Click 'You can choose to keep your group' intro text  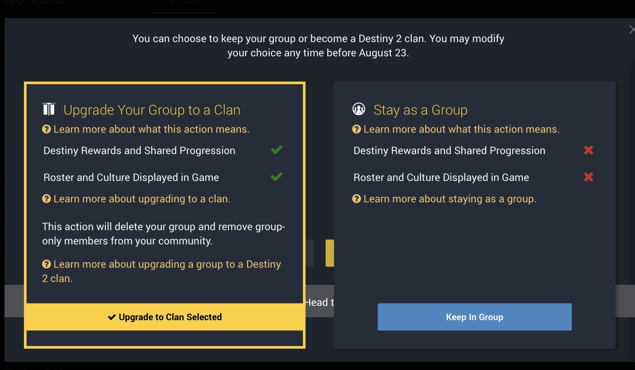318,46
